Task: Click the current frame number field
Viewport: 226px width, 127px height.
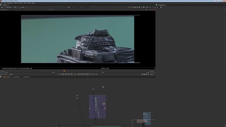Action: point(75,74)
